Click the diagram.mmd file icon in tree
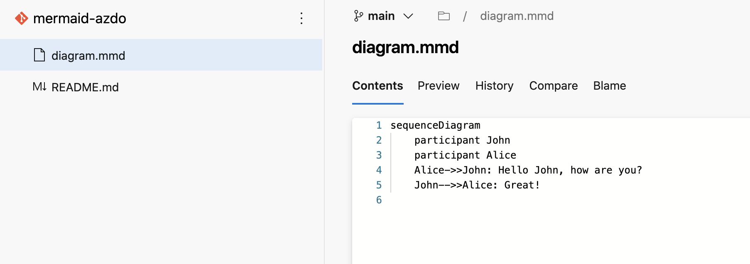Viewport: 750px width, 264px height. (x=39, y=55)
